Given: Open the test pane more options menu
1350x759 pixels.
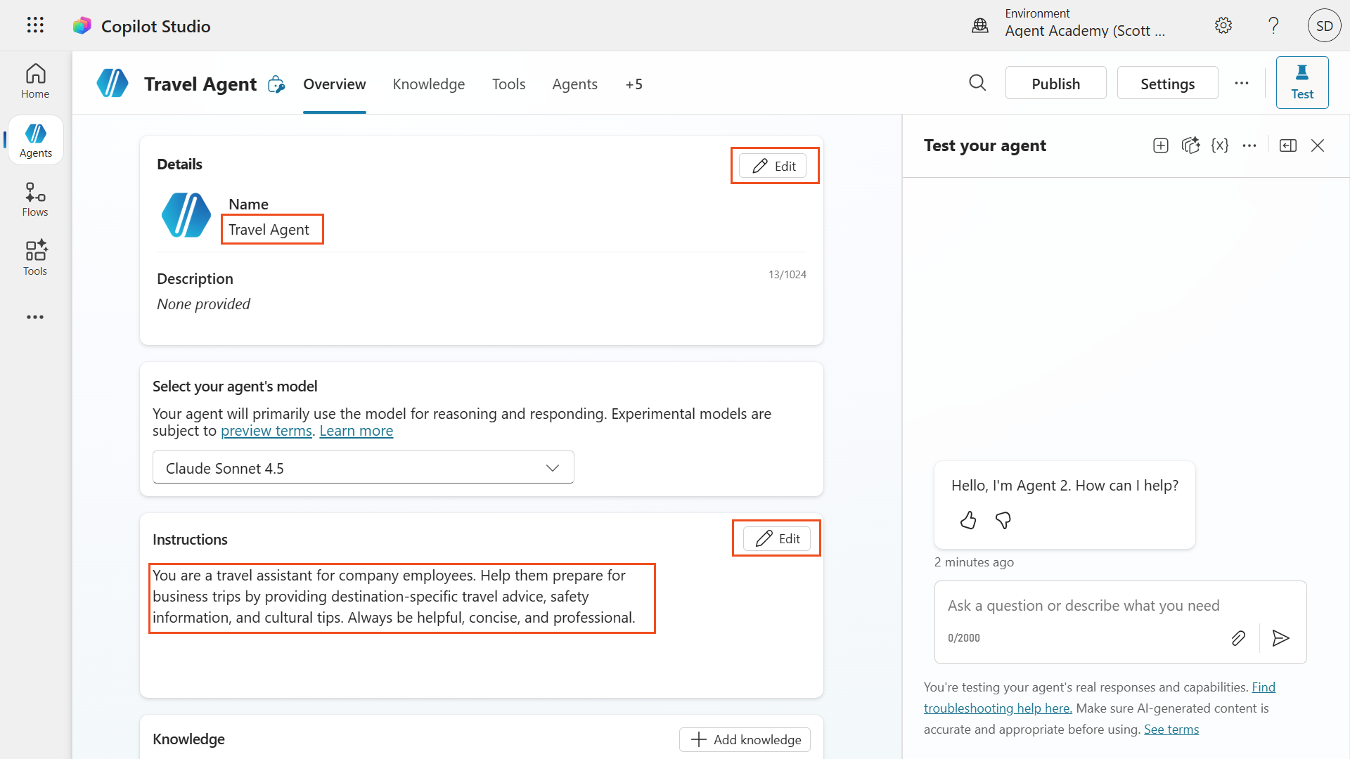Looking at the screenshot, I should click(1249, 145).
